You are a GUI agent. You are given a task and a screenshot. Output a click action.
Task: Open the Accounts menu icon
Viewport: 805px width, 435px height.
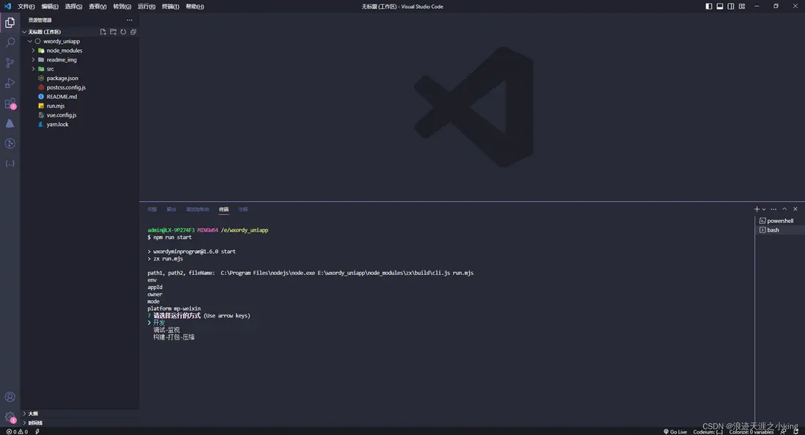pyautogui.click(x=10, y=397)
